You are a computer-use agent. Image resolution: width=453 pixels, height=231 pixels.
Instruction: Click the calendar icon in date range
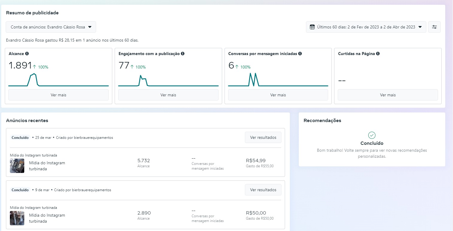click(x=312, y=27)
